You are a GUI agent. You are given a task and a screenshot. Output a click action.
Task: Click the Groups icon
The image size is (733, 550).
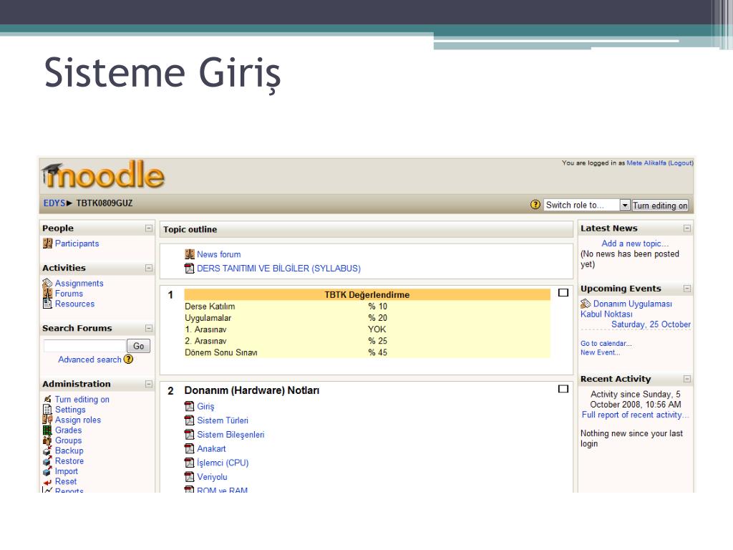point(47,440)
